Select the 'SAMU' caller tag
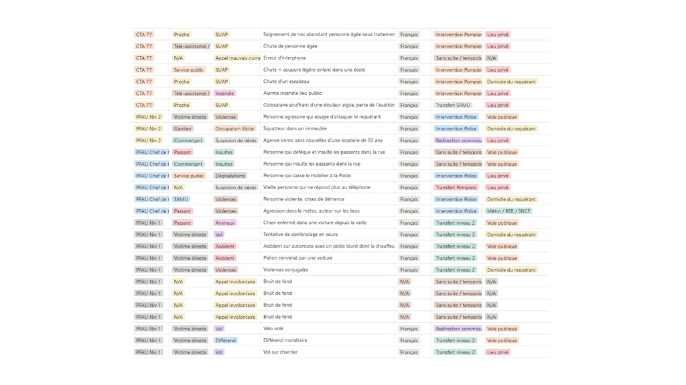The image size is (686, 385). click(x=181, y=199)
